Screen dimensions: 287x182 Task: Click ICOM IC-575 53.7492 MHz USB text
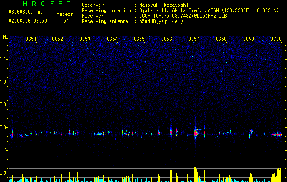183,16
